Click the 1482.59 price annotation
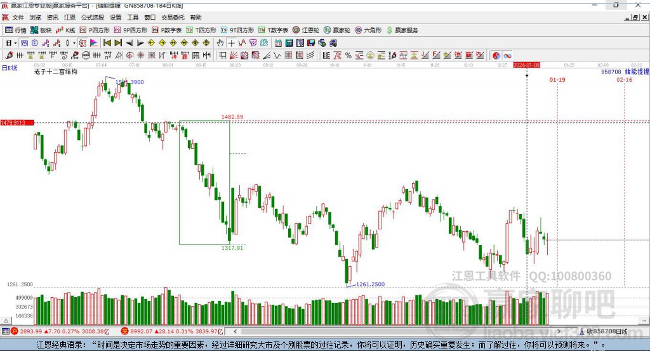This screenshot has width=650, height=351. click(232, 117)
